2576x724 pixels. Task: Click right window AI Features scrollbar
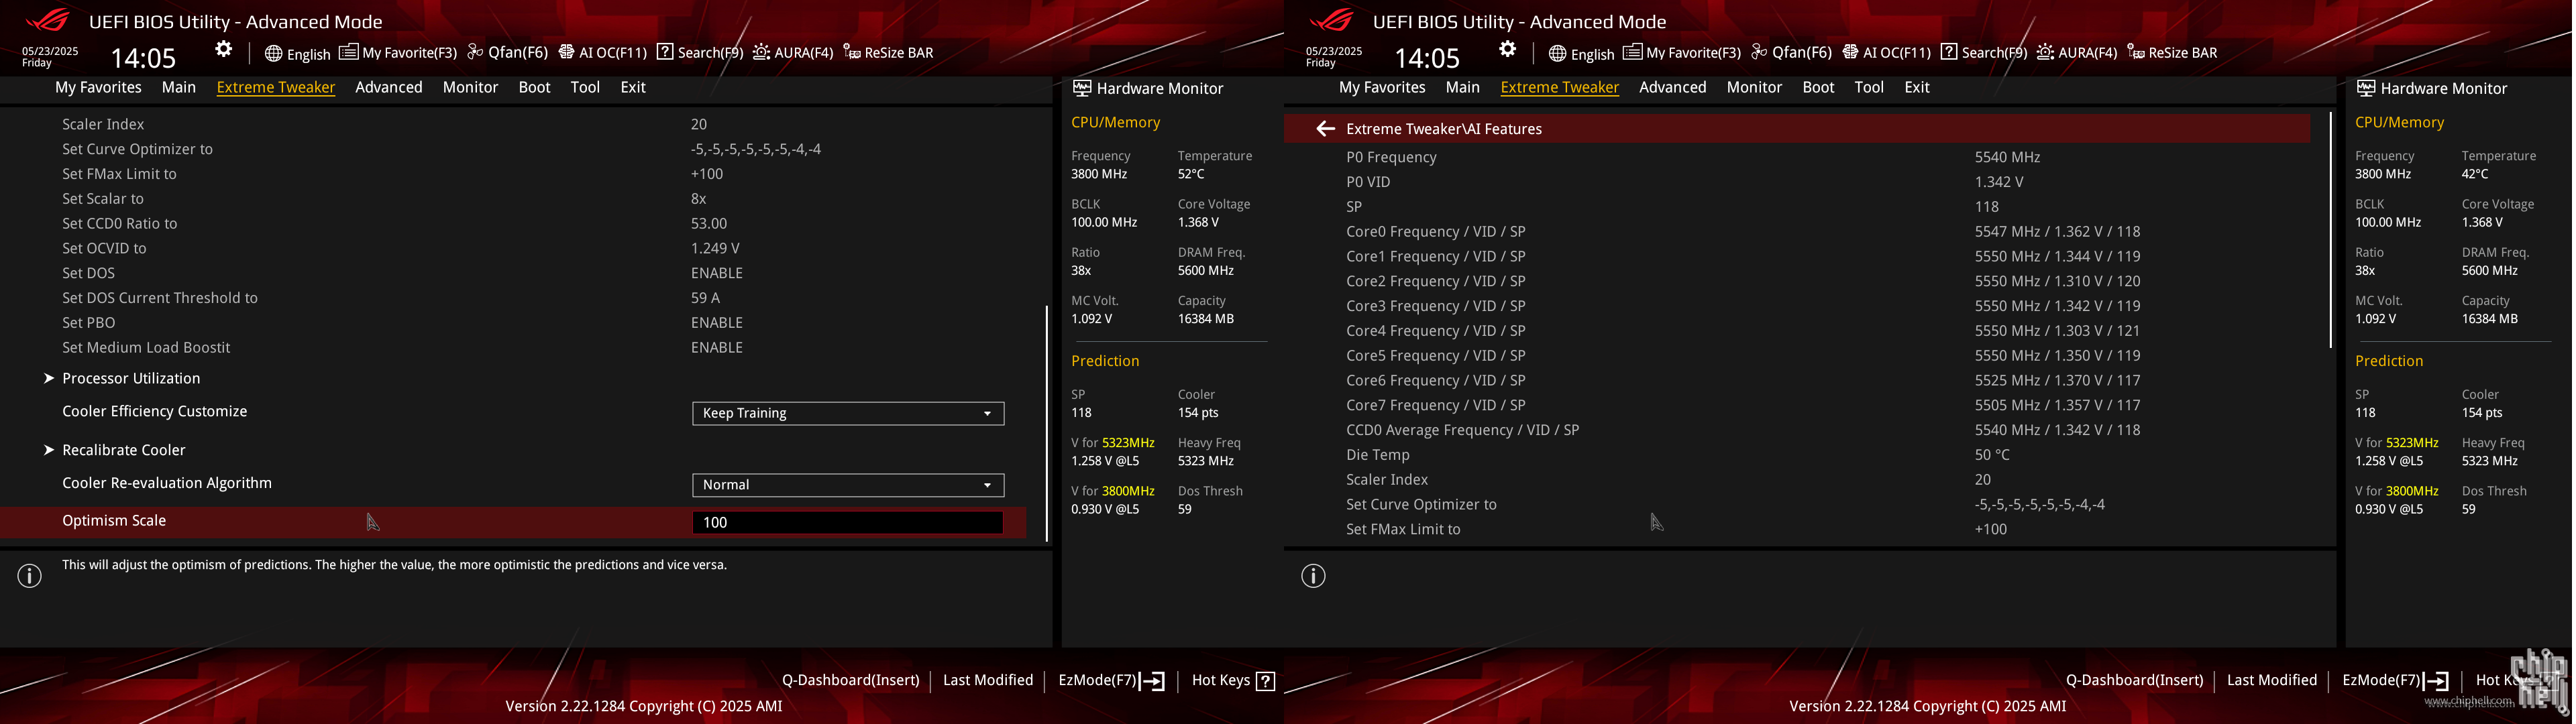tap(2331, 230)
